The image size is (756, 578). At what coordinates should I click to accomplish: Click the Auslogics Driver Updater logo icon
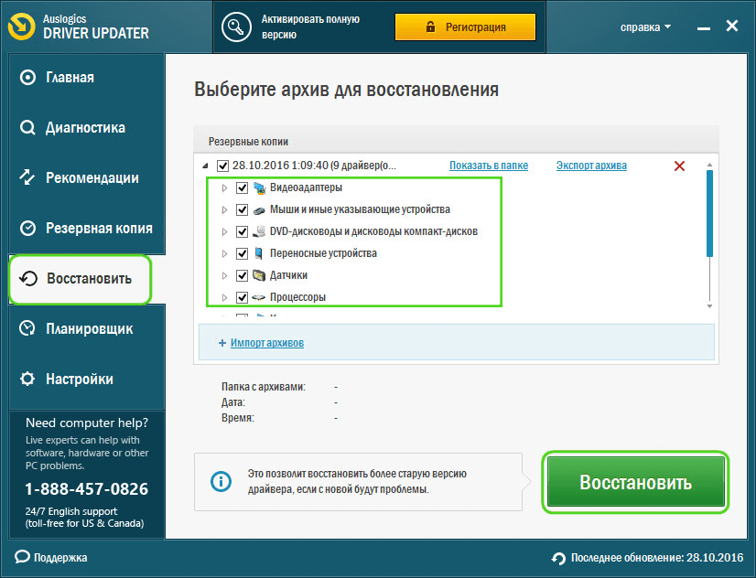click(22, 26)
